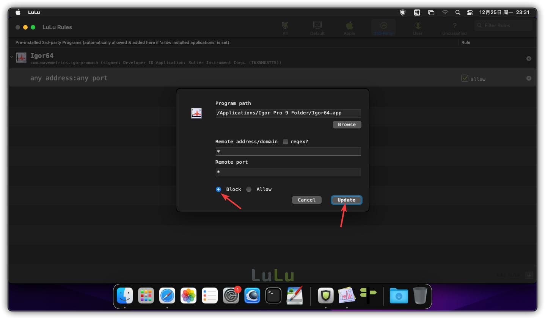This screenshot has width=545, height=319.
Task: Collapse the Igor64 rule group chevron
Action: 12,57
